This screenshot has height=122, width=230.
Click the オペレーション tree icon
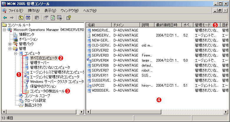(x=15, y=39)
